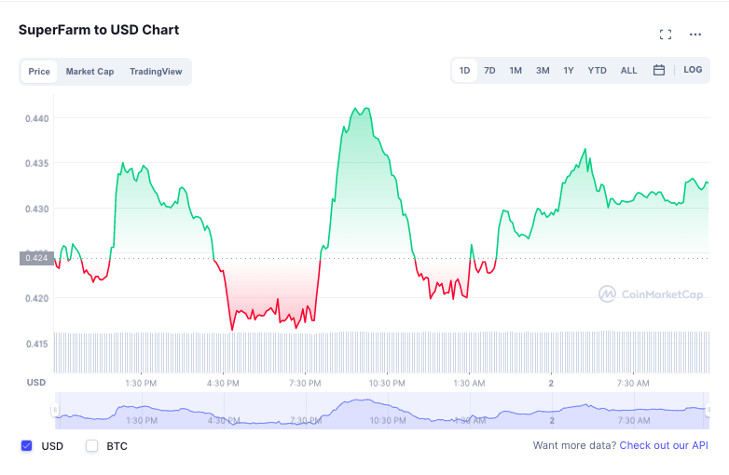Click the 10:30 PM x-axis label

387,384
